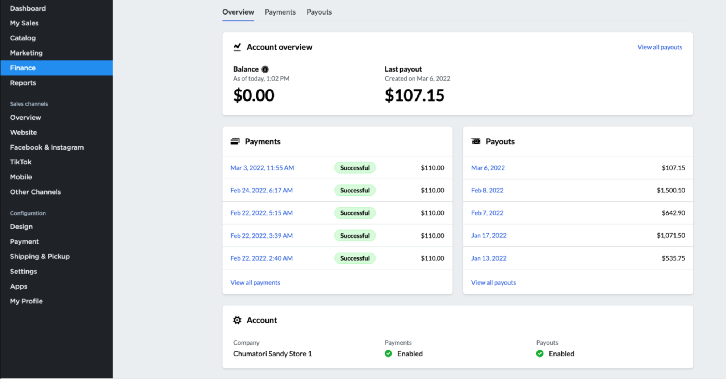The image size is (726, 379).
Task: Open the Feb 24, 2022 payment details
Action: (x=261, y=190)
